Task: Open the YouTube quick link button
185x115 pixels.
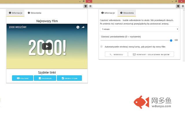Action: point(23,78)
